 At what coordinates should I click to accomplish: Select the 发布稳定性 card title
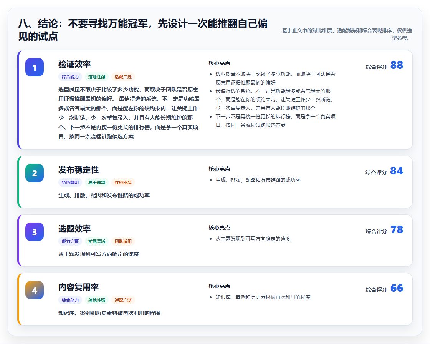78,170
